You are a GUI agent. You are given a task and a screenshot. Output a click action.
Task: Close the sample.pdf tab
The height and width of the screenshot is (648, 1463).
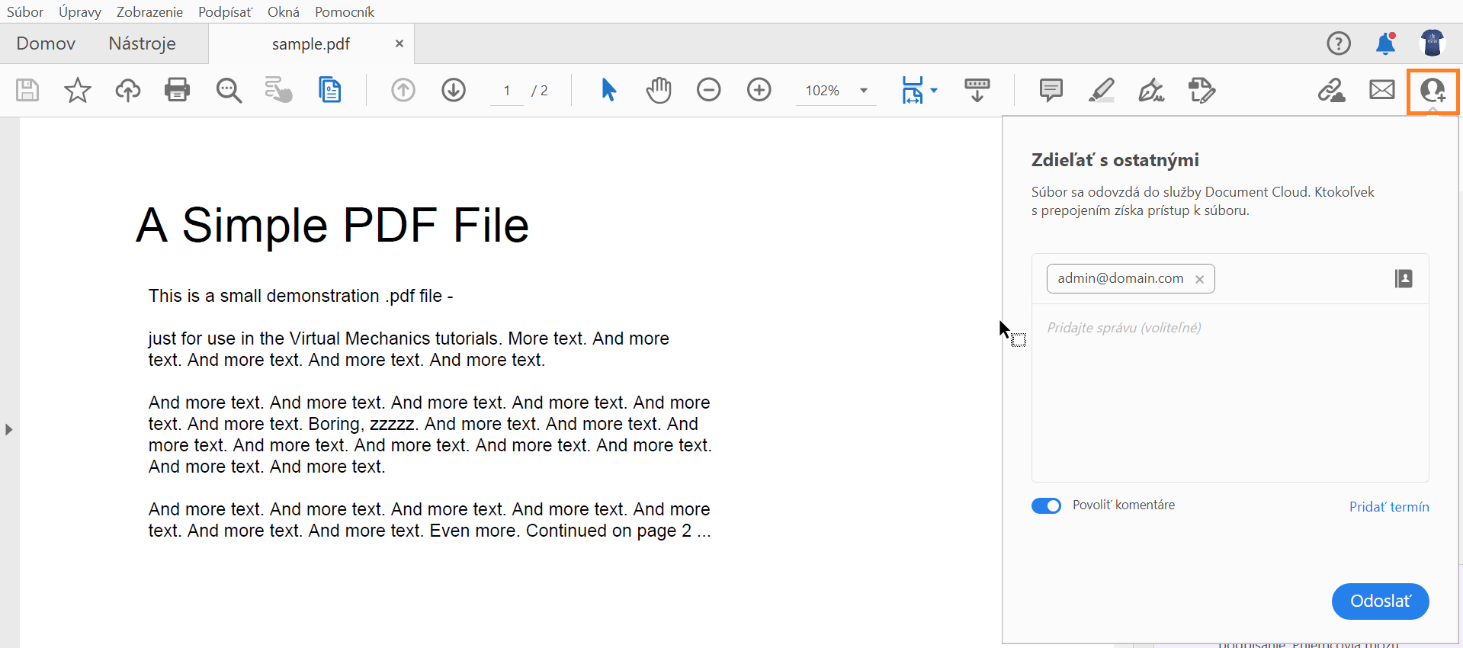coord(399,44)
